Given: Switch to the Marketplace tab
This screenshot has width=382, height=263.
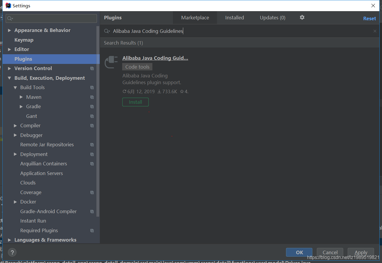Looking at the screenshot, I should click(195, 18).
